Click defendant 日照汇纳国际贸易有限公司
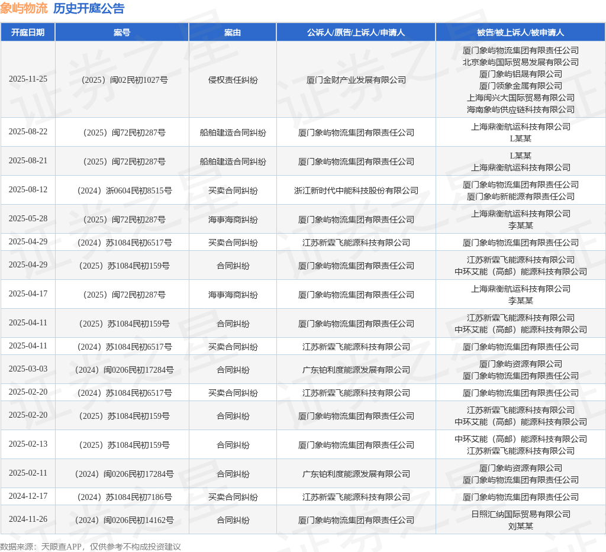The height and width of the screenshot is (552, 606). [x=521, y=514]
